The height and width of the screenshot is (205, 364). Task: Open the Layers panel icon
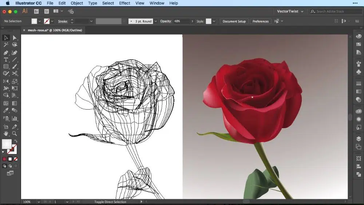(359, 139)
